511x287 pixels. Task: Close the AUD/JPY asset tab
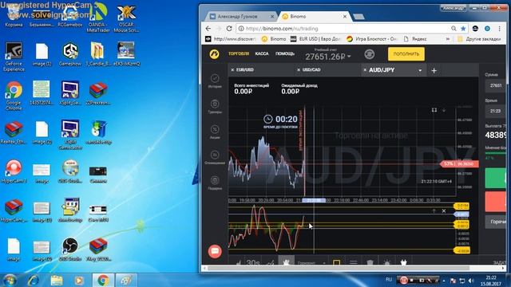point(365,70)
